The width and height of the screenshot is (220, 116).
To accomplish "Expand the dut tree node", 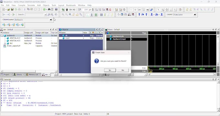I will click(5, 43).
